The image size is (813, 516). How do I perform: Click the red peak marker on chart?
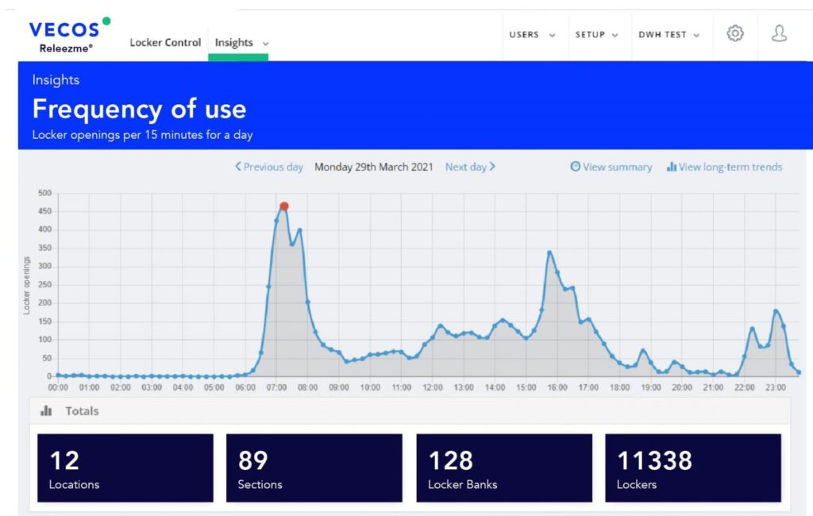(x=284, y=206)
